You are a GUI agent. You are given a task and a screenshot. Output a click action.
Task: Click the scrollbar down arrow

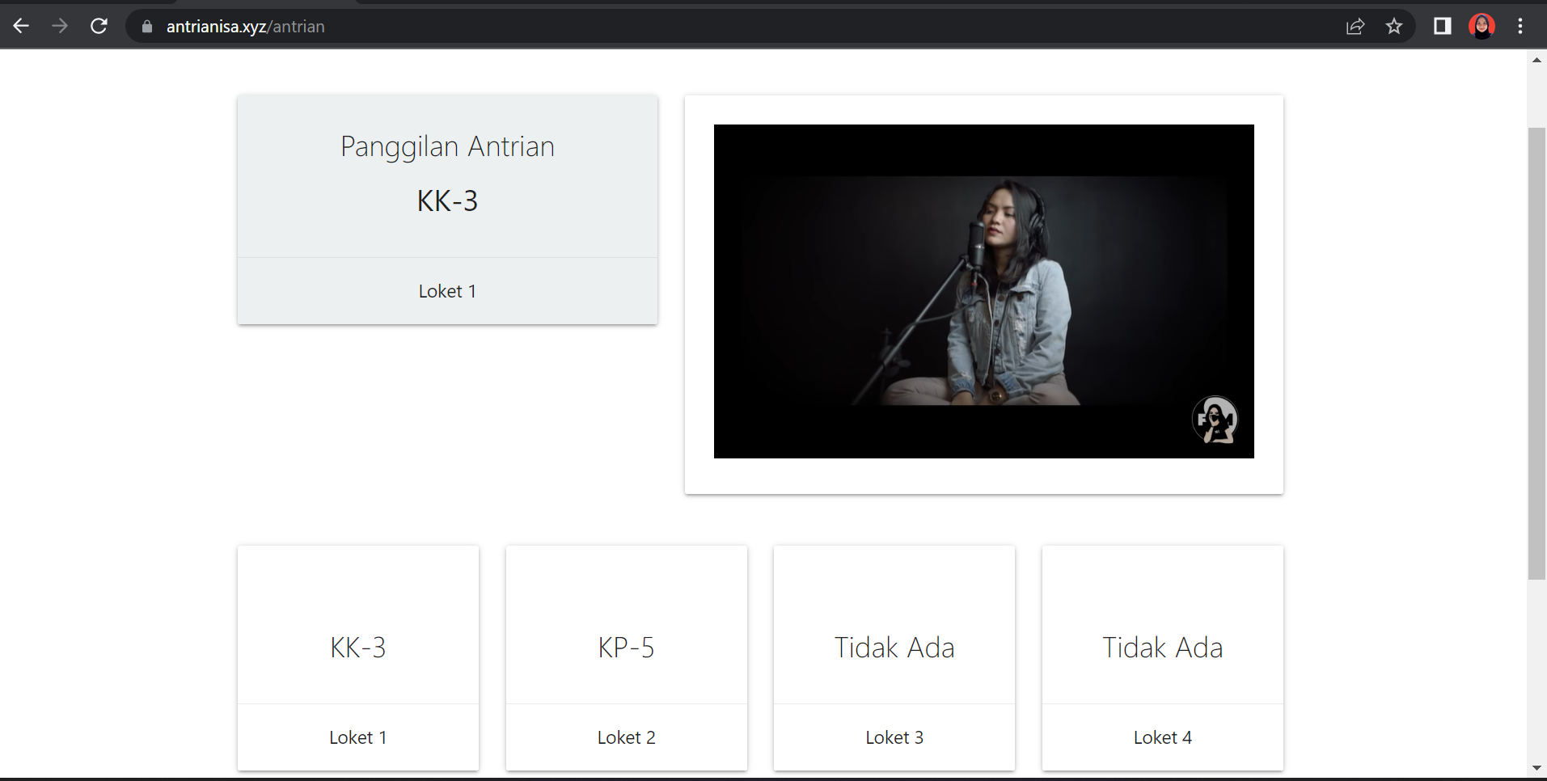click(1536, 768)
